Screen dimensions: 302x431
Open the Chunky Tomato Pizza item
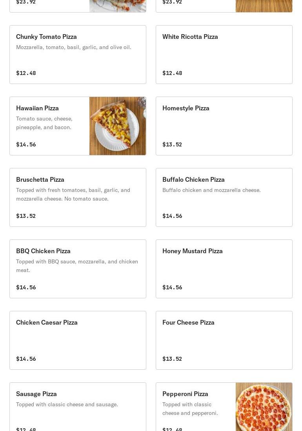tap(78, 55)
